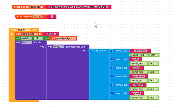Click the gear icon on the outer make a list block
Image resolution: width=174 pixels, height=109 pixels.
pos(92,51)
